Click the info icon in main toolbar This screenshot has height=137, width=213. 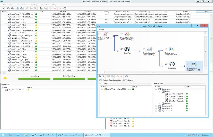tap(61, 9)
